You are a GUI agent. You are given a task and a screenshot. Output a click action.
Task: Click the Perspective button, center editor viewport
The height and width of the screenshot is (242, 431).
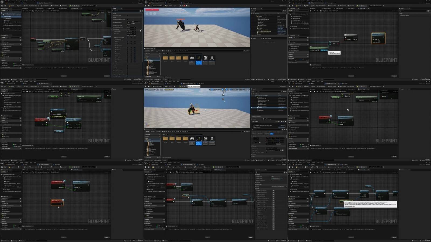click(x=151, y=89)
